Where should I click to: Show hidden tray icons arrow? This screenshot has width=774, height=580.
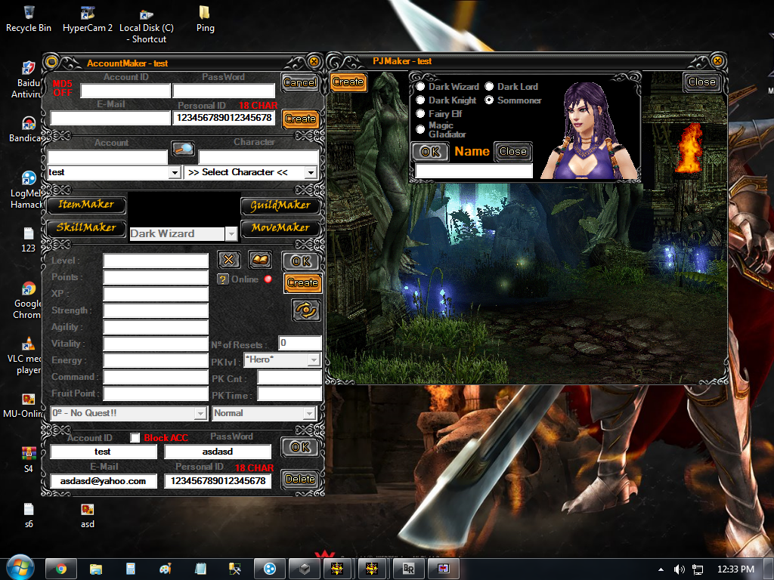tap(661, 569)
